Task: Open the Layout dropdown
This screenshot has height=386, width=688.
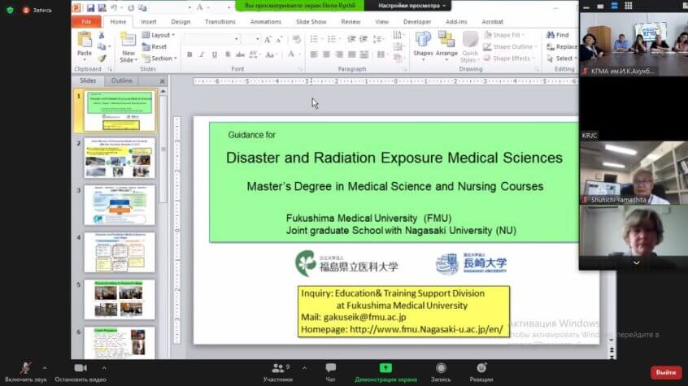Action: 160,35
